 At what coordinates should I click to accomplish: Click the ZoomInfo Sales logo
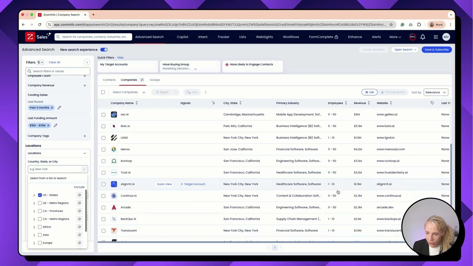pos(38,37)
